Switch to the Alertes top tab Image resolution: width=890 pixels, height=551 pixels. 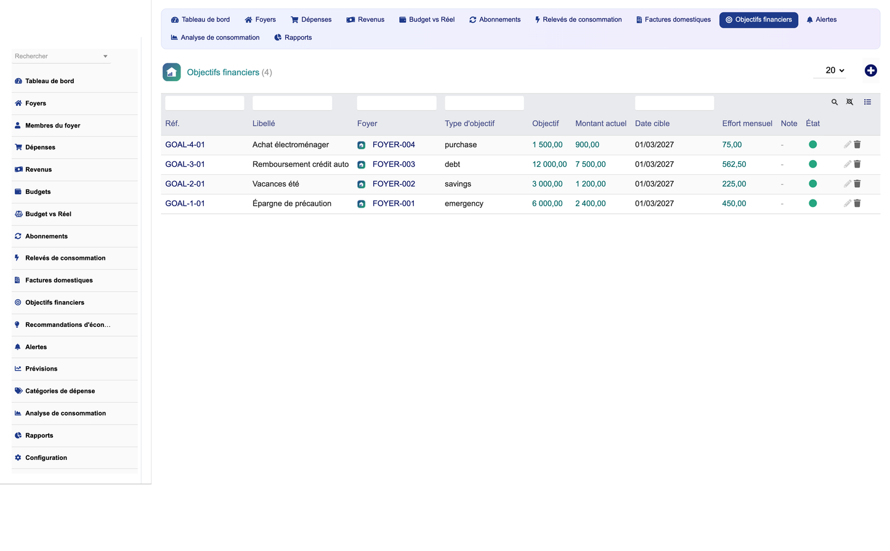coord(821,20)
